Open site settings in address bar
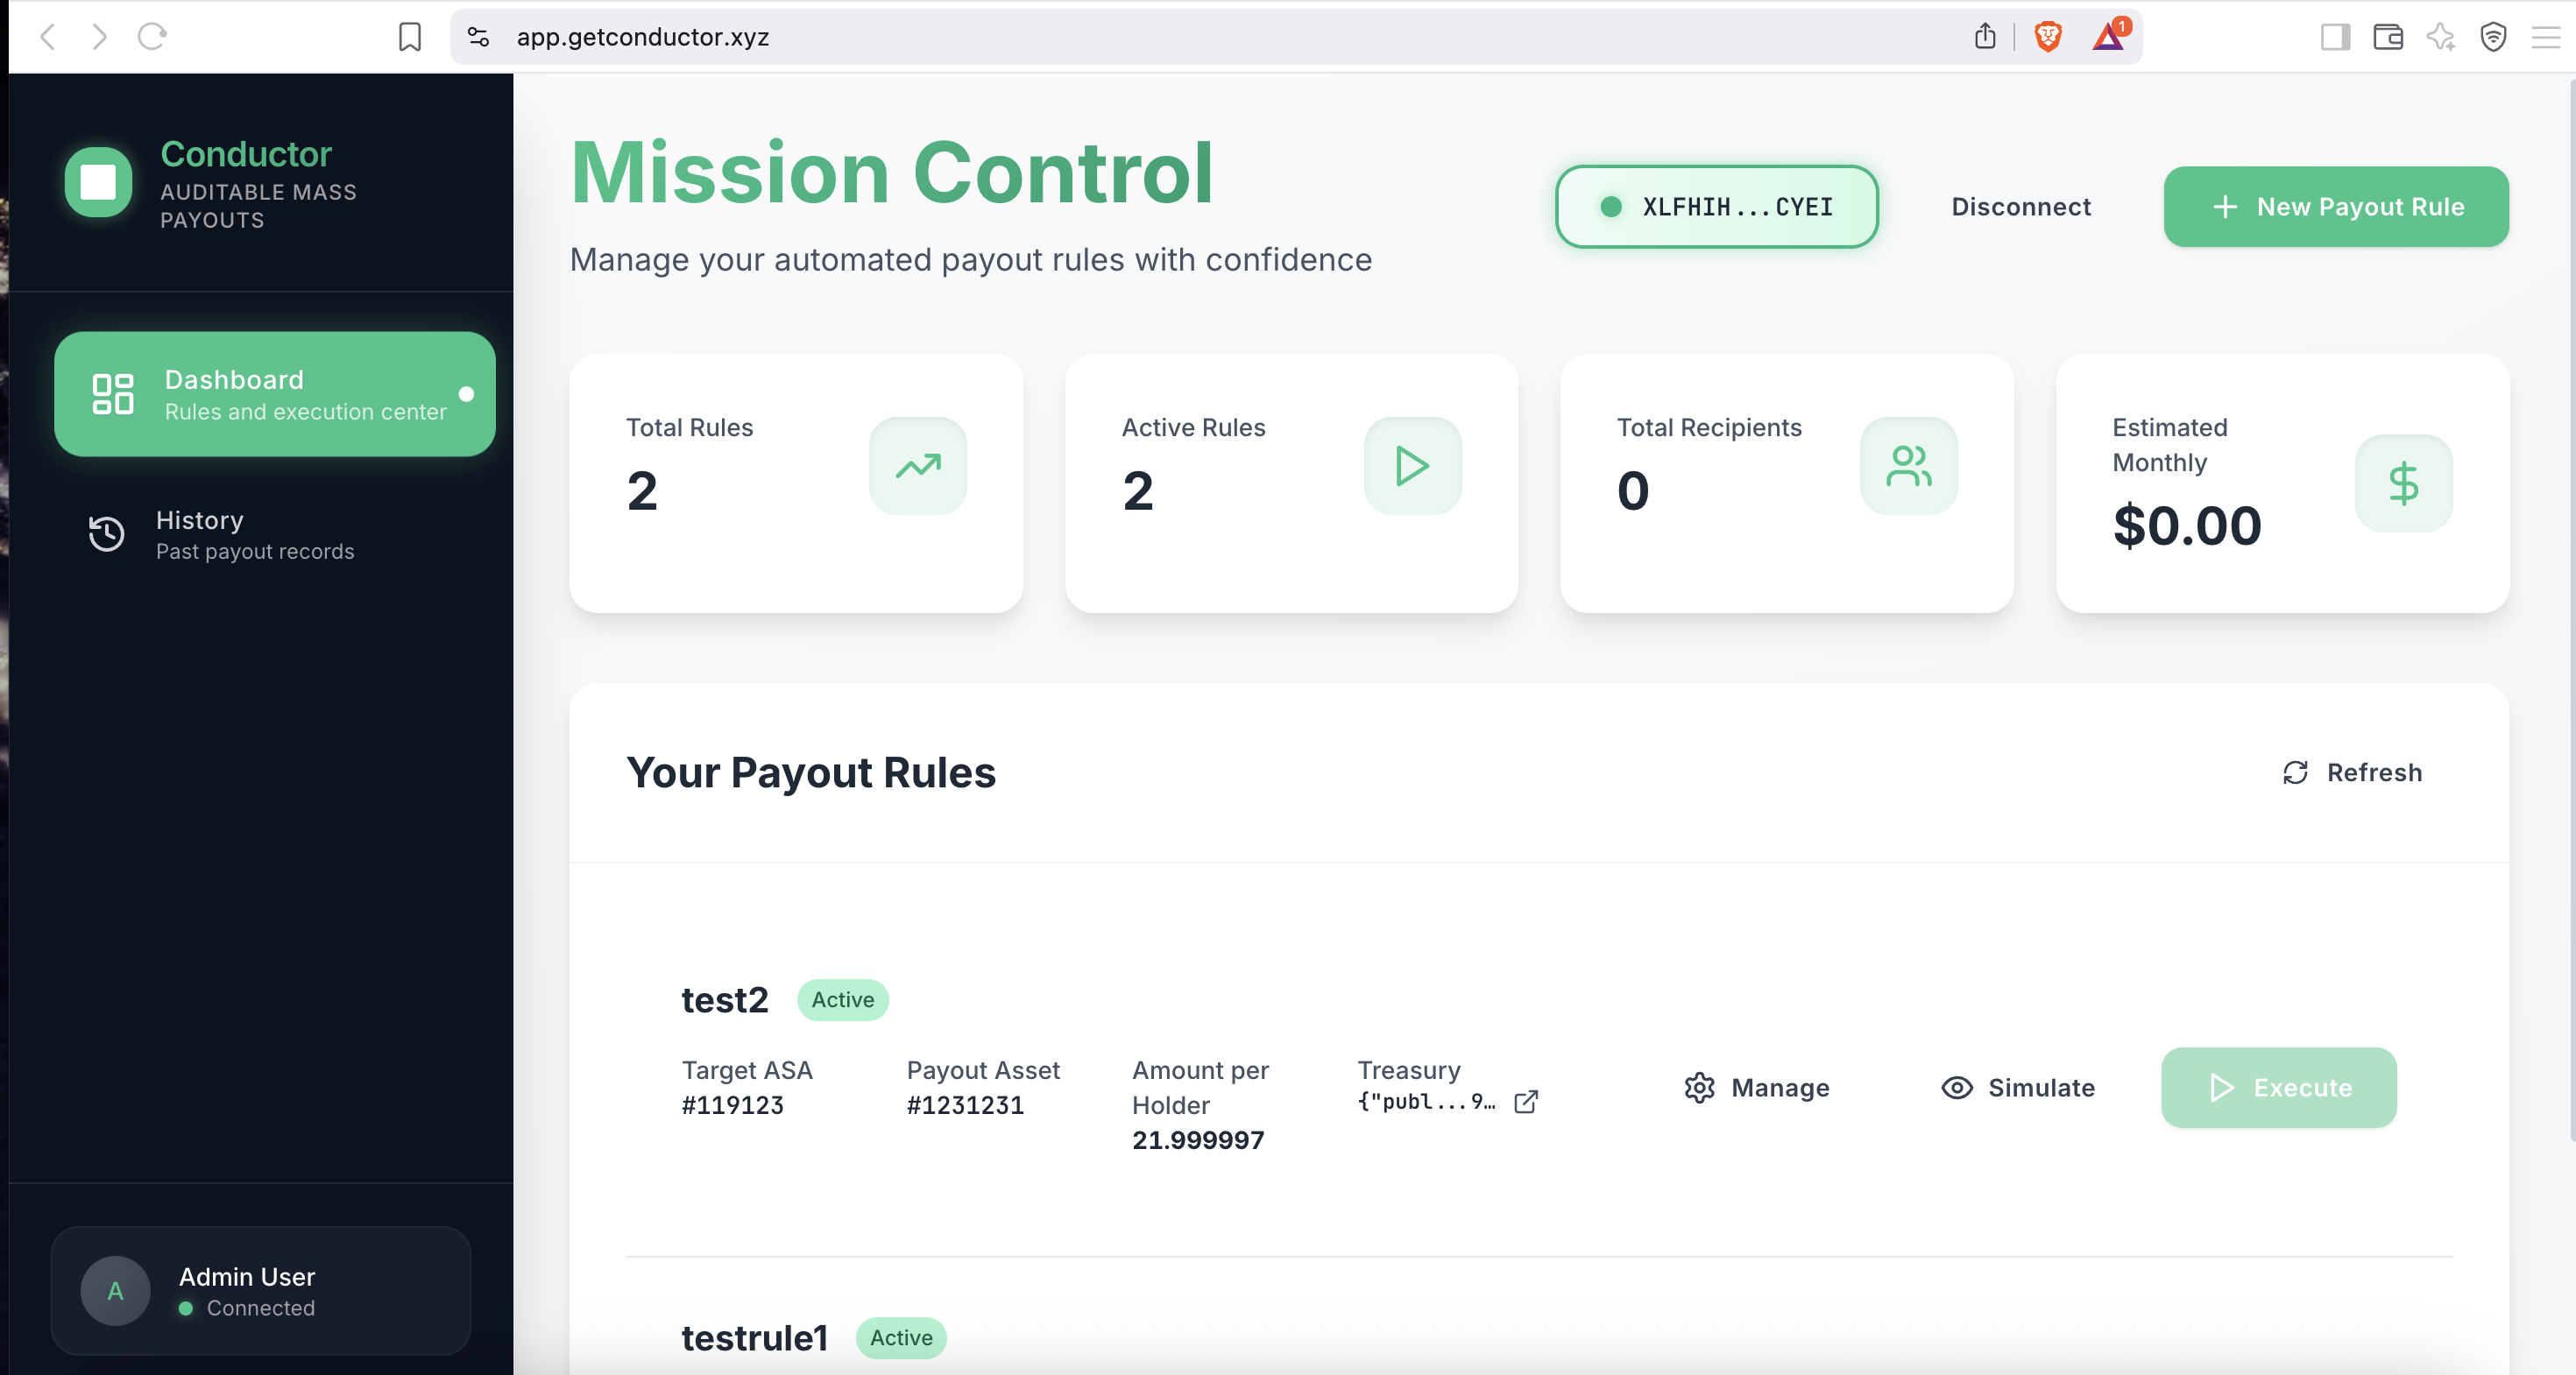Image resolution: width=2576 pixels, height=1375 pixels. [x=478, y=37]
